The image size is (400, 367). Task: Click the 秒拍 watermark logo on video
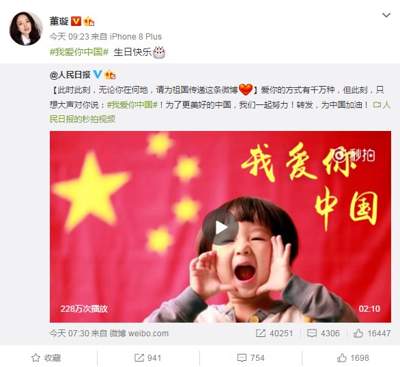click(354, 155)
